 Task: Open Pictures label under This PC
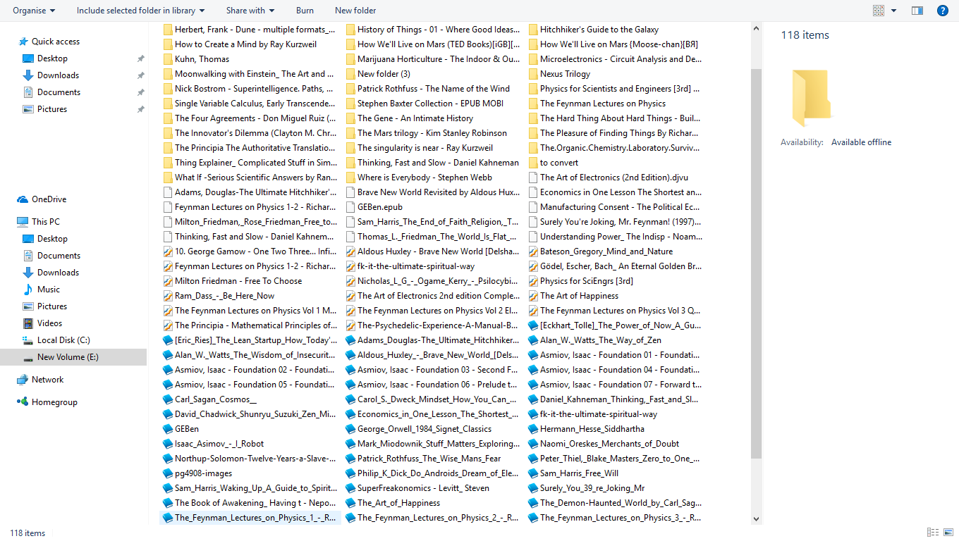[52, 306]
